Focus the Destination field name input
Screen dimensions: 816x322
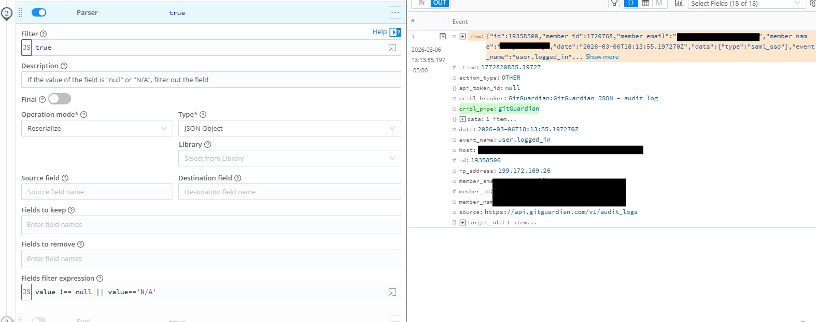(x=289, y=192)
